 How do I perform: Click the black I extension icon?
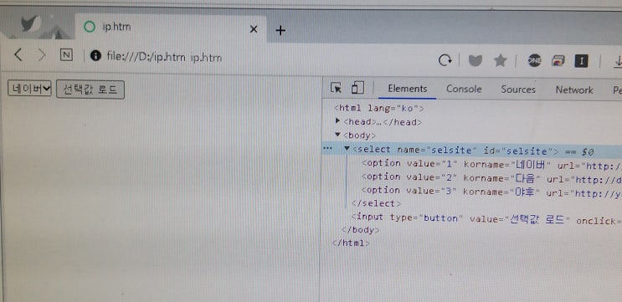tap(582, 61)
